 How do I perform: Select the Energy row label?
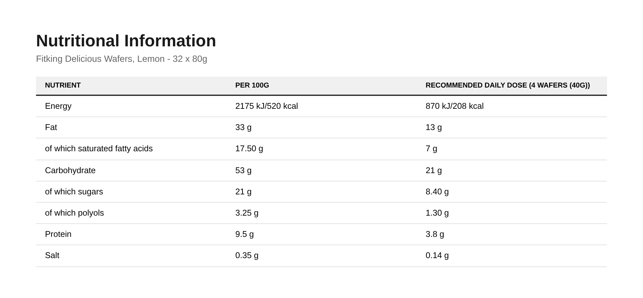point(58,106)
